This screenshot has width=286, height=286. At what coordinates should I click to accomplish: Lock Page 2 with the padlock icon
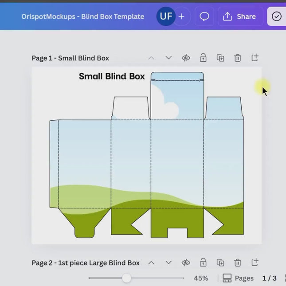pos(203,262)
